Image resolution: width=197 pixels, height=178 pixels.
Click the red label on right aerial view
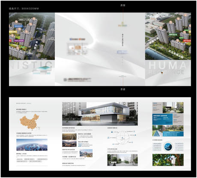(x=187, y=41)
